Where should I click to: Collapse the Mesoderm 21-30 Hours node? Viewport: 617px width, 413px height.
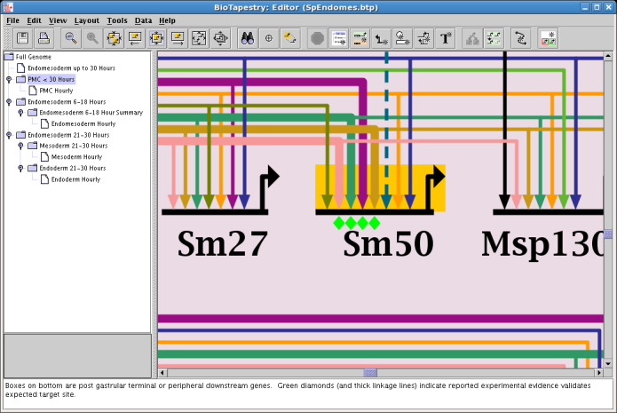pyautogui.click(x=20, y=146)
